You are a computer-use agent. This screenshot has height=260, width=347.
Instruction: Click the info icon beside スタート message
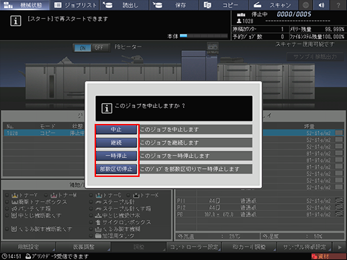click(x=15, y=21)
